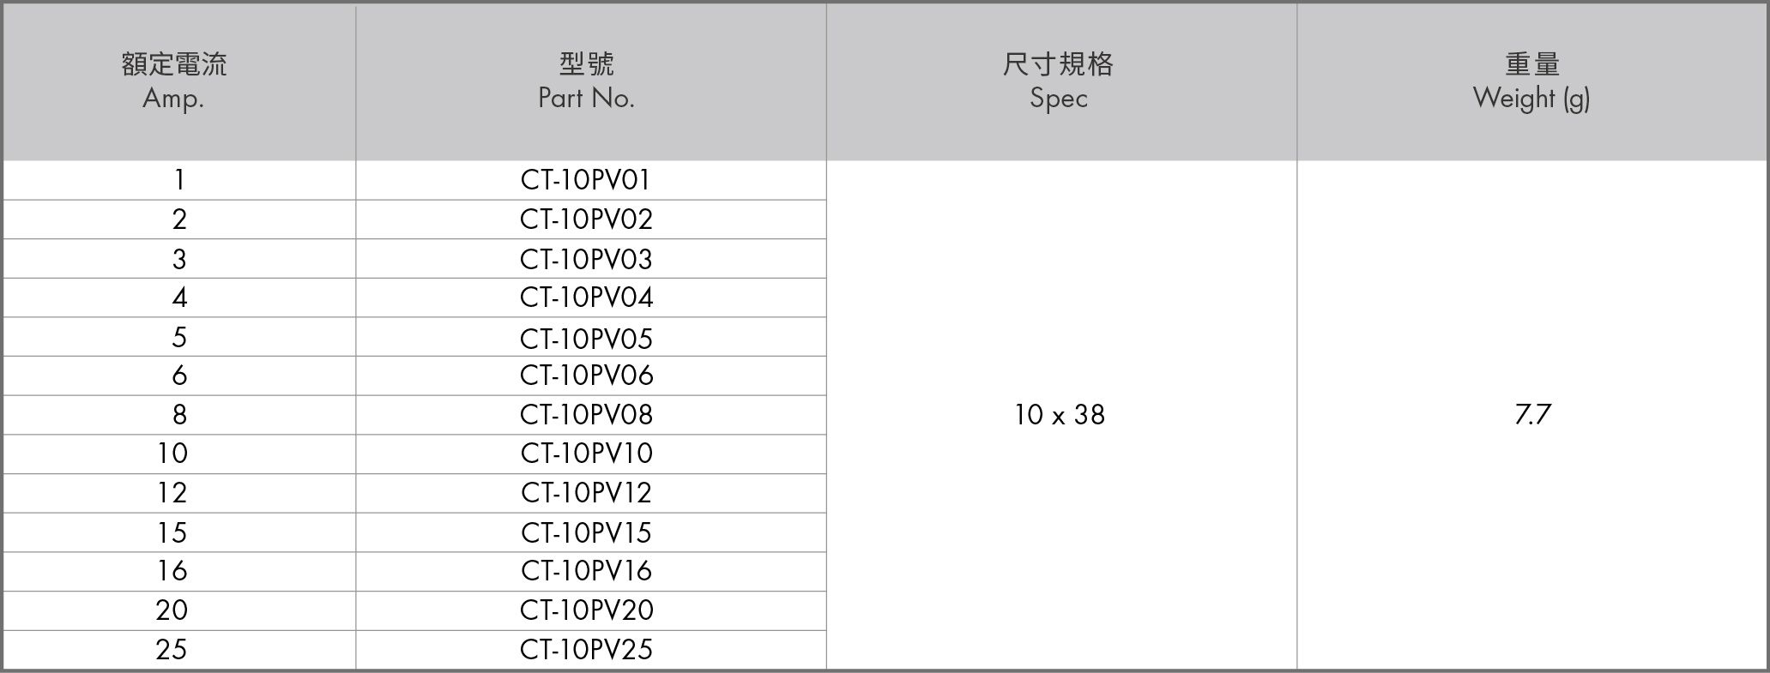This screenshot has width=1770, height=673.
Task: Select the CT-10PV10 cell
Action: coord(587,454)
